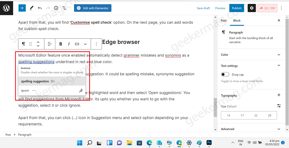289x148 pixels.
Task: Open Widgets from taskbar
Action: [109, 143]
